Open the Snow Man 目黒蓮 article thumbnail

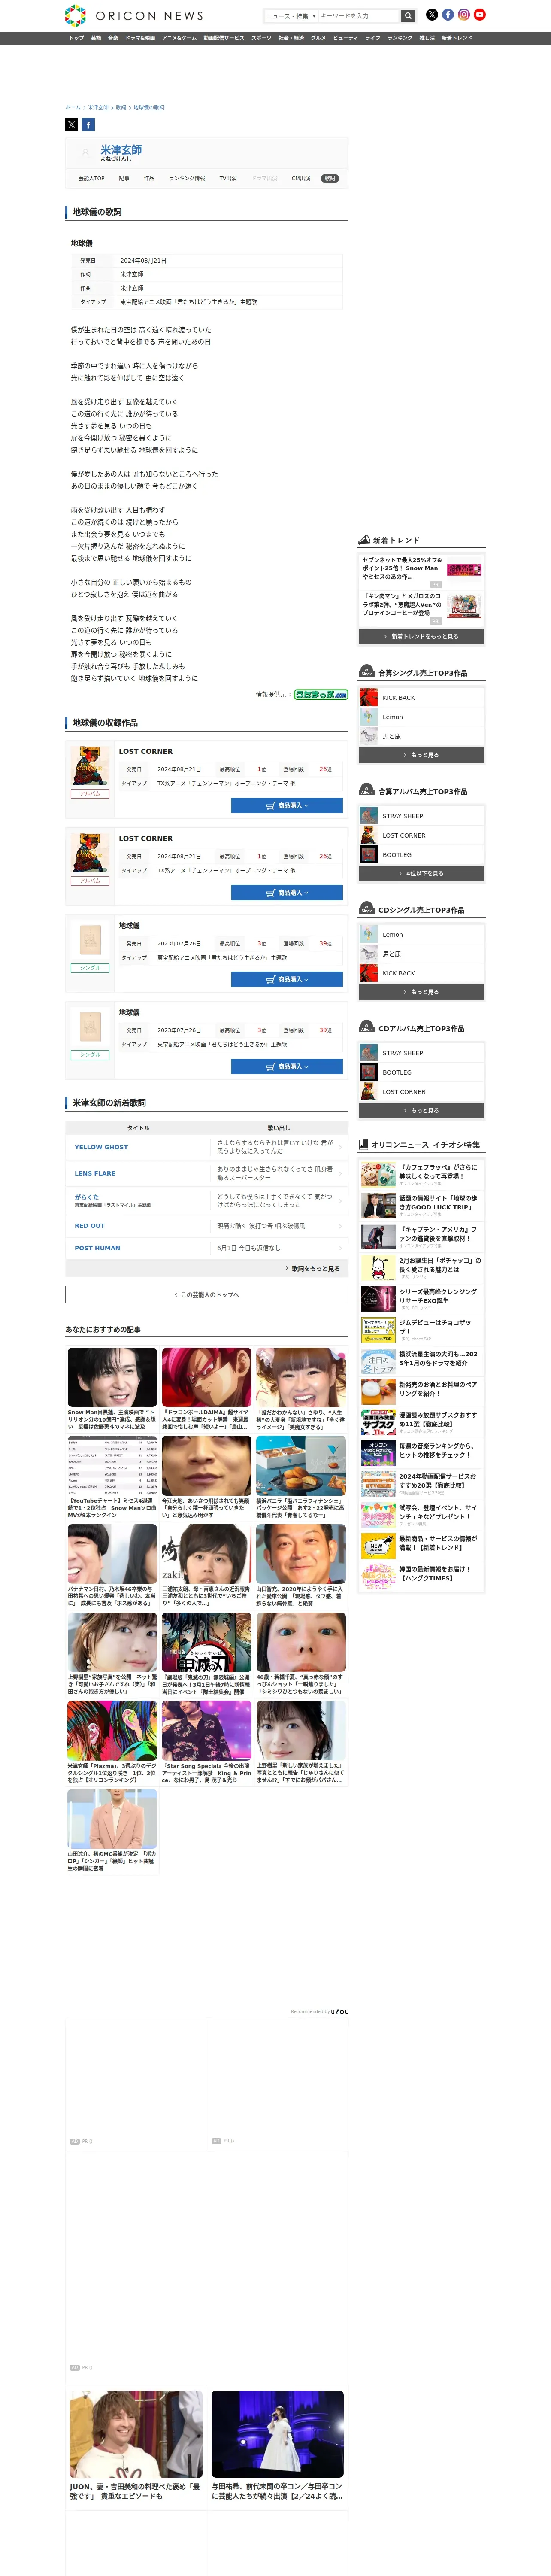(112, 1377)
